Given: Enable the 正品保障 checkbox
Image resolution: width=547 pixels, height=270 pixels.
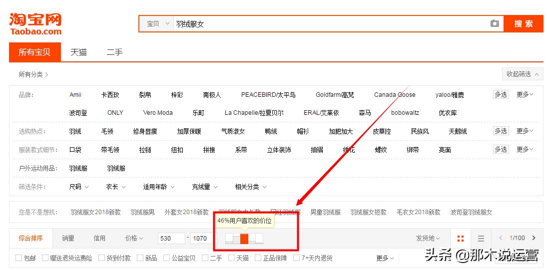Looking at the screenshot, I should coord(258,258).
